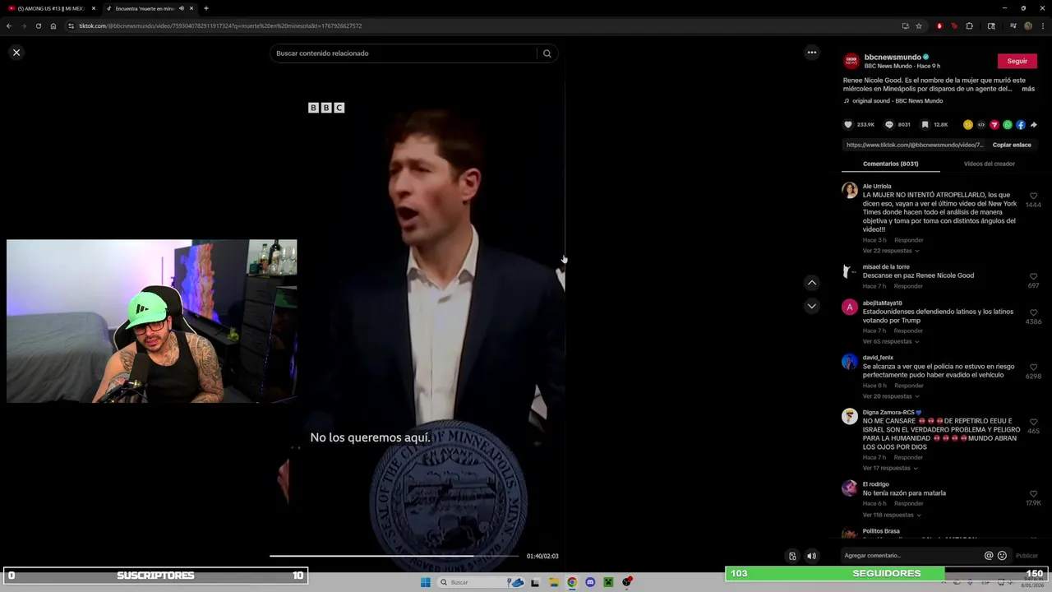Viewport: 1052px width, 592px height.
Task: Click the video progress bar
Action: tap(395, 556)
